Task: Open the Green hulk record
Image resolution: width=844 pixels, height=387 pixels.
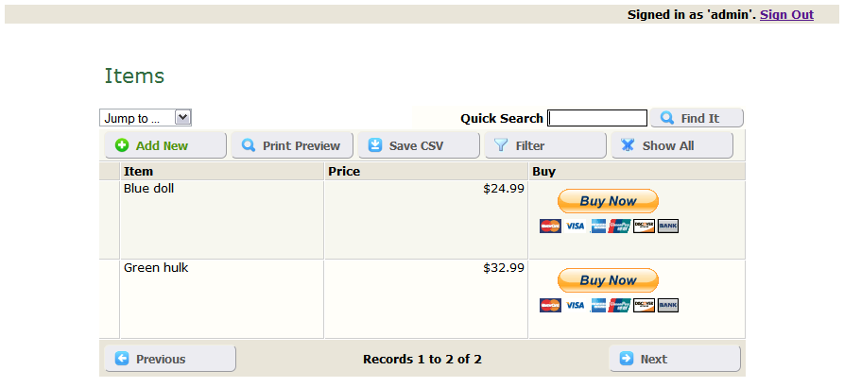Action: [x=156, y=268]
